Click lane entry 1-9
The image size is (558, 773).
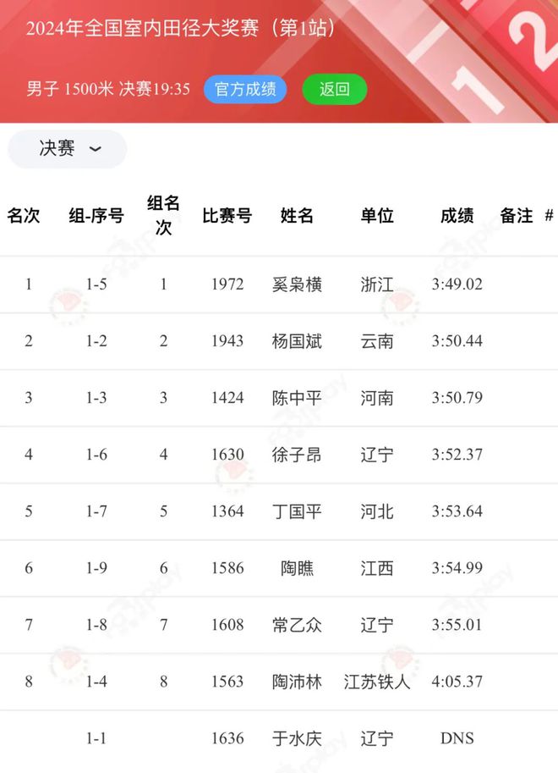pos(96,568)
